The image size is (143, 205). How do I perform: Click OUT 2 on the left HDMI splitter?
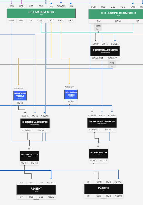click(34, 163)
